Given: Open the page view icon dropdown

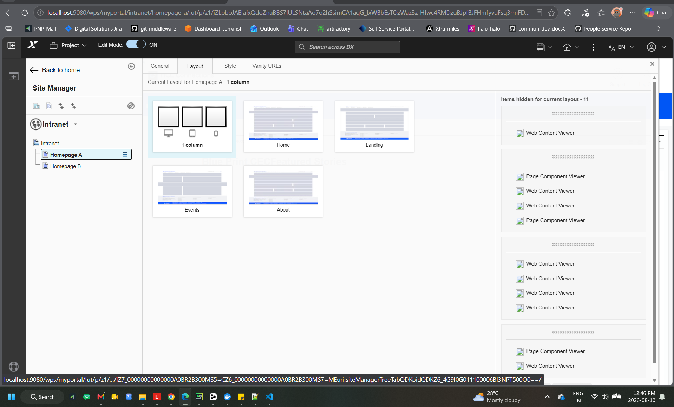Looking at the screenshot, I should (544, 47).
